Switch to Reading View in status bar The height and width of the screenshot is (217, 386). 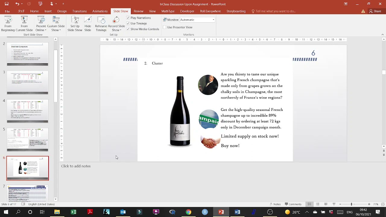pos(326,204)
